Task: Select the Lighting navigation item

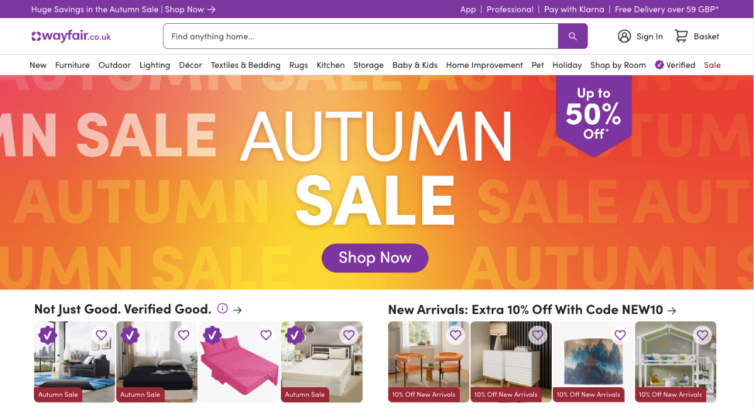Action: [155, 65]
